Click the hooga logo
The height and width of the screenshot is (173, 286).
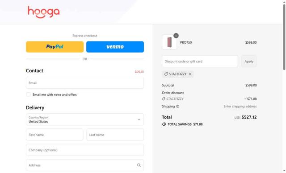[44, 12]
